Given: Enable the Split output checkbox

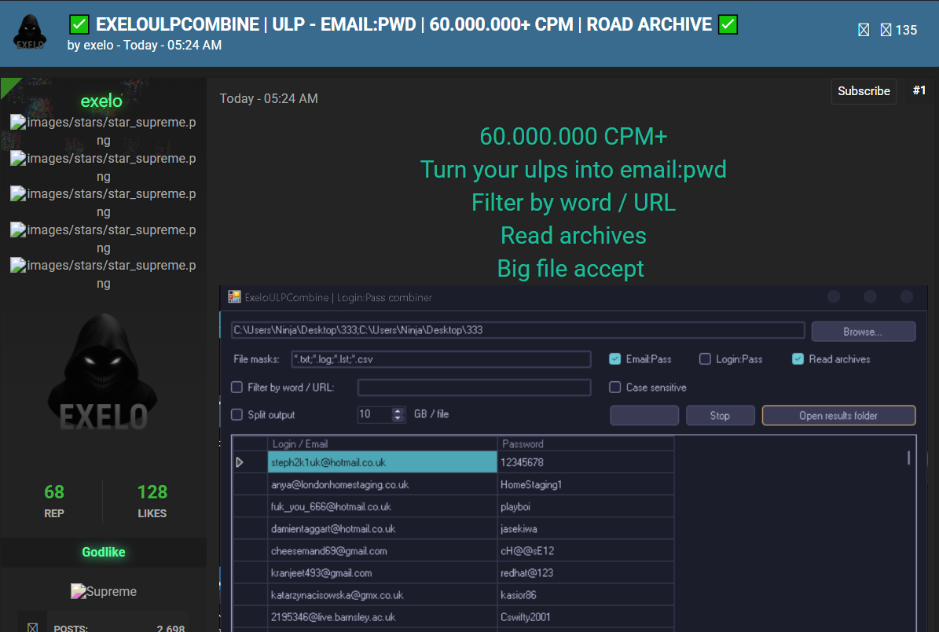Looking at the screenshot, I should pyautogui.click(x=237, y=414).
